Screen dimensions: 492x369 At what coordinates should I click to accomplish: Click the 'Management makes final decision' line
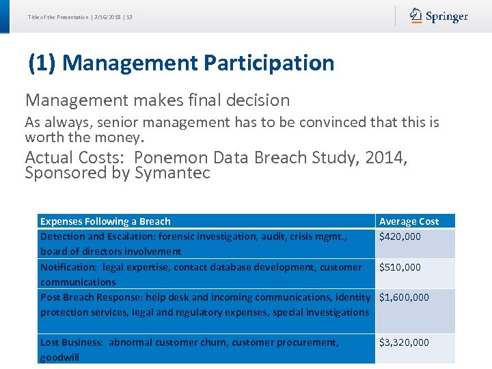(157, 100)
